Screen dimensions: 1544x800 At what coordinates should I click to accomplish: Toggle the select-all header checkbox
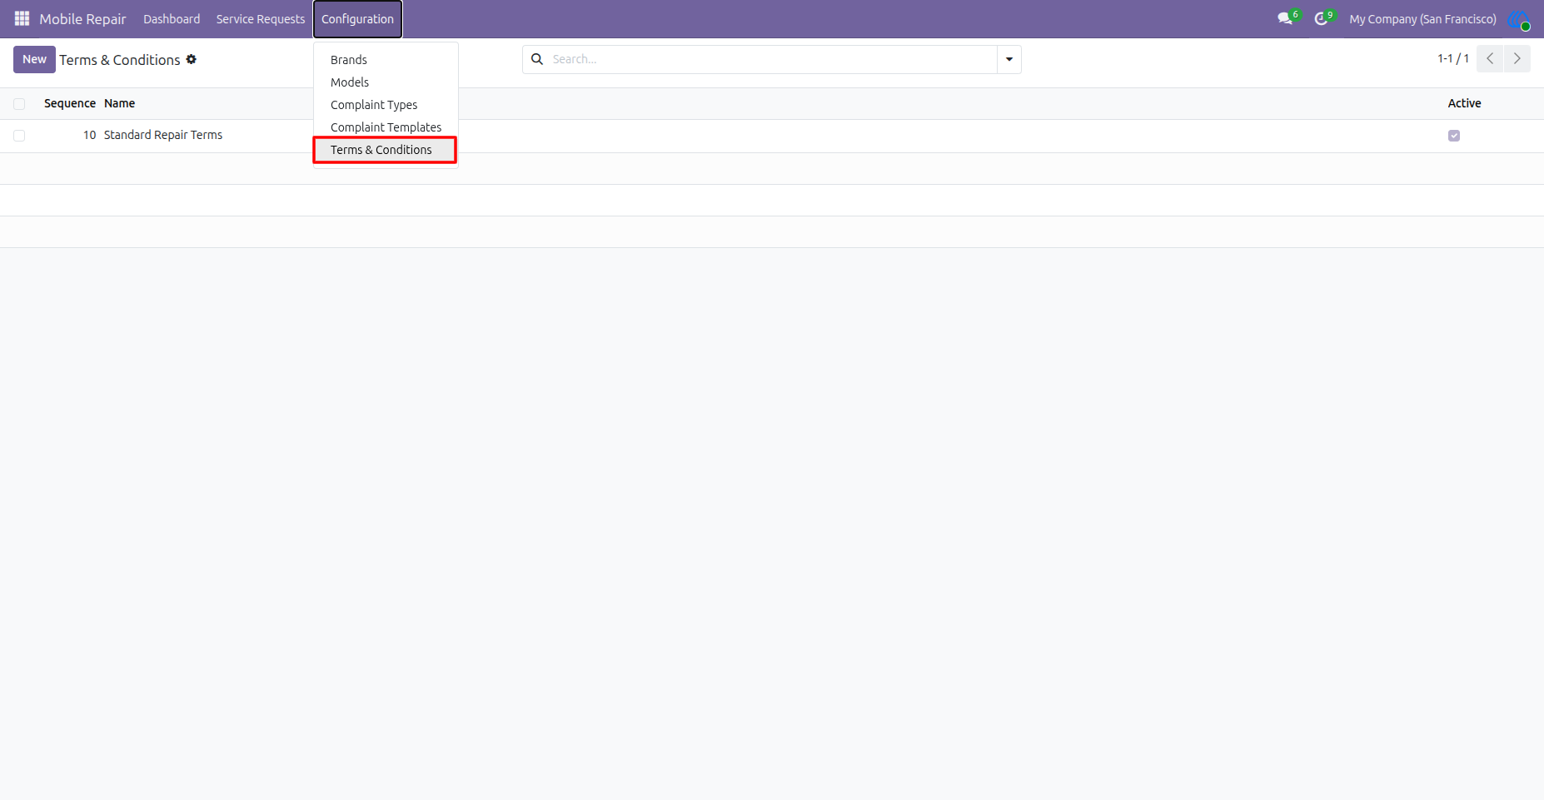(x=19, y=104)
